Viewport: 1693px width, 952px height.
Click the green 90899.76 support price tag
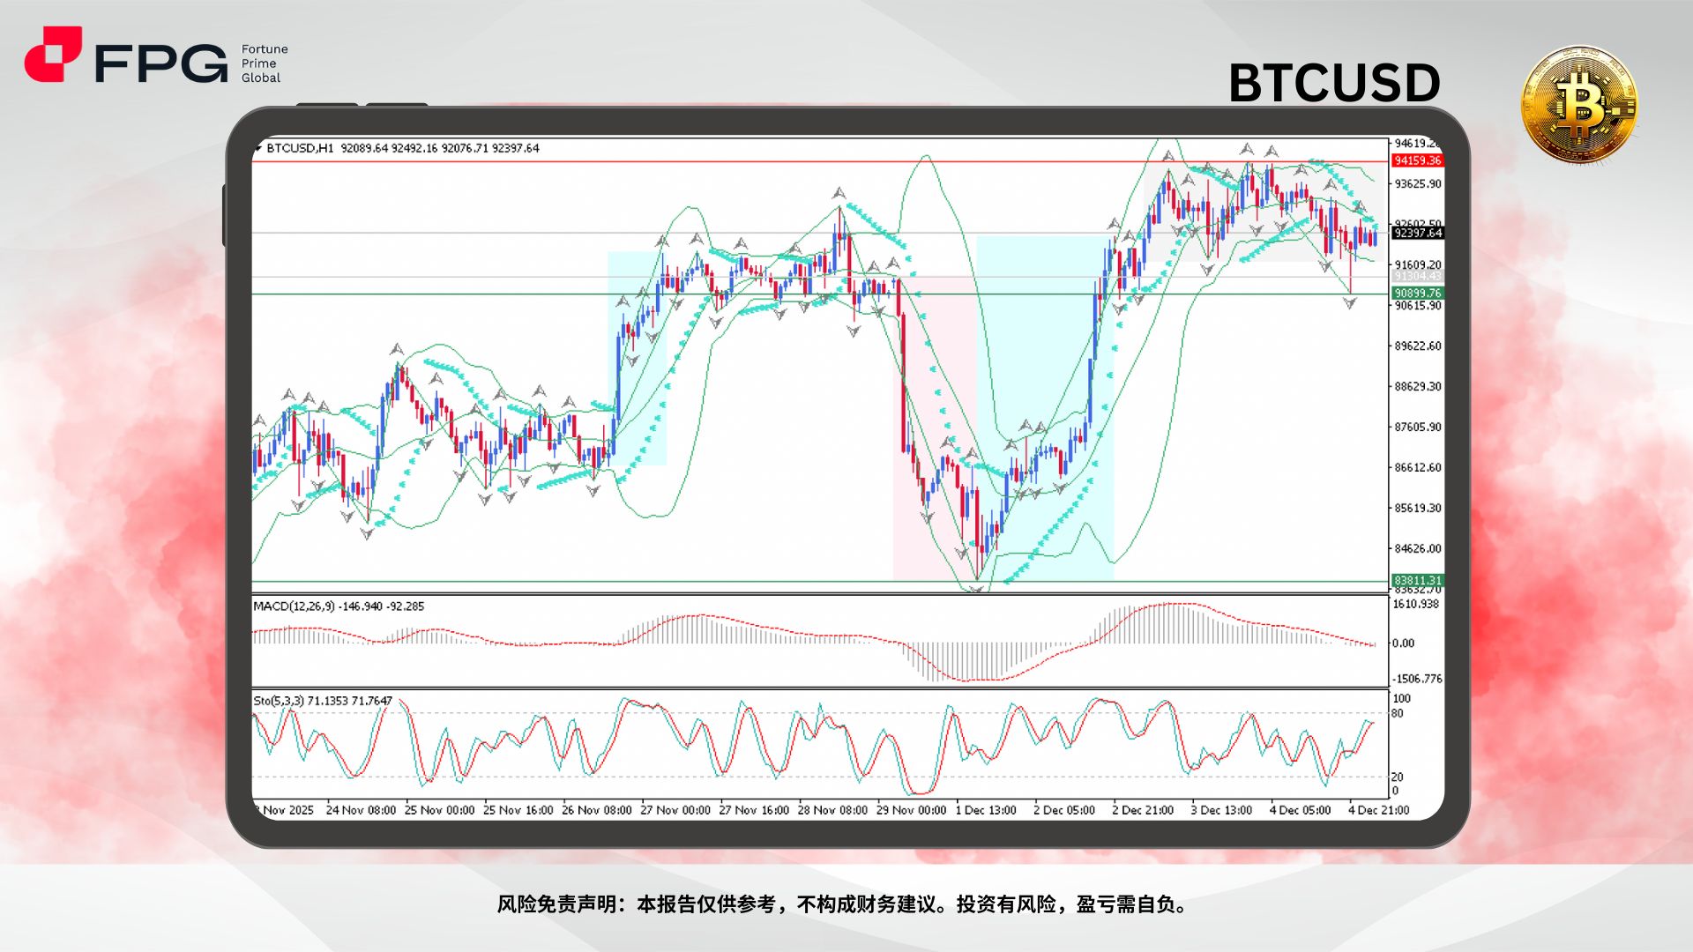(1417, 294)
